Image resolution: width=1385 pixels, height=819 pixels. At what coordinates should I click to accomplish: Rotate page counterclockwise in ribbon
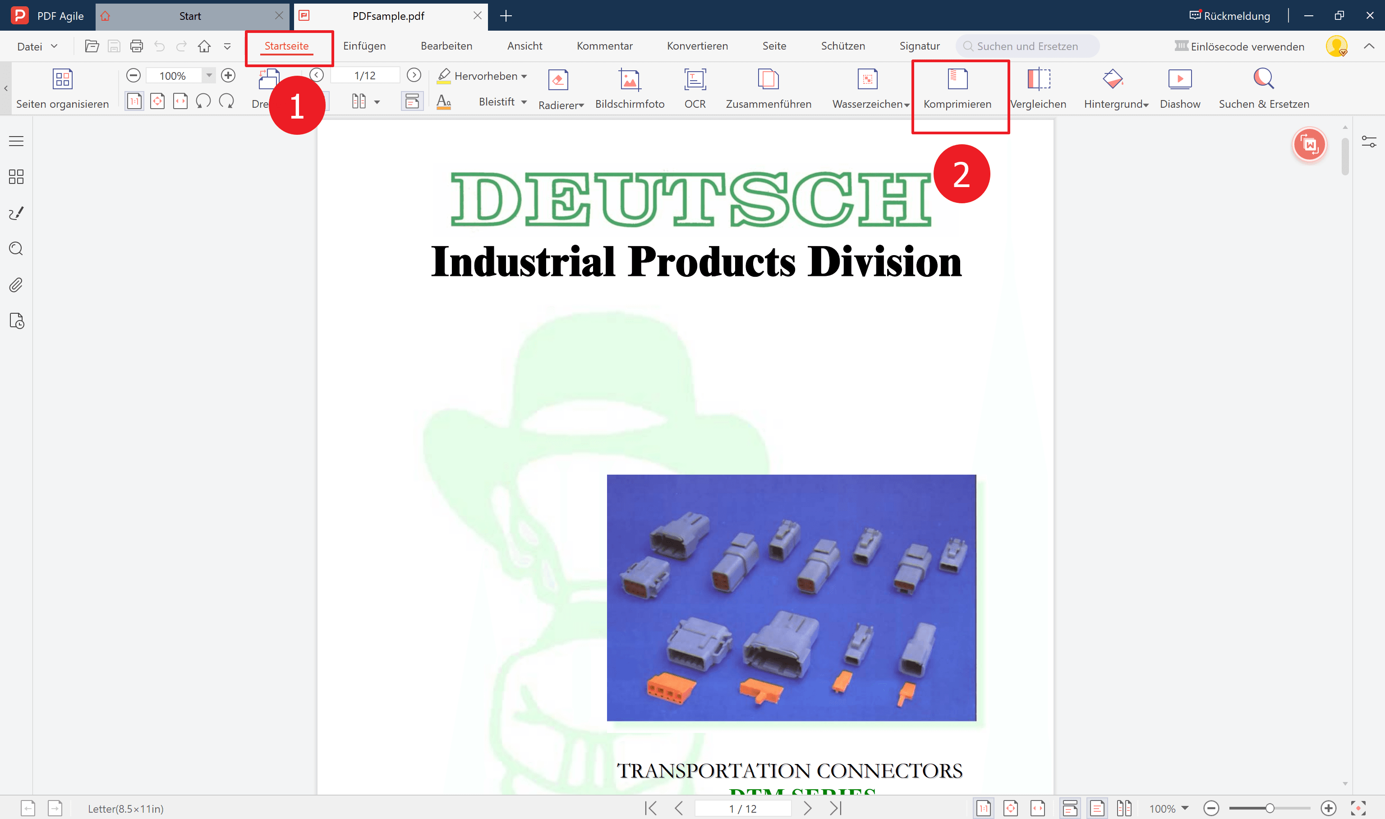(x=204, y=101)
